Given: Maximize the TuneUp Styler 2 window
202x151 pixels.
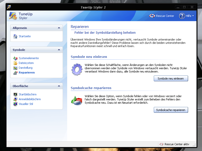Looking at the screenshot, I should click(x=184, y=7).
